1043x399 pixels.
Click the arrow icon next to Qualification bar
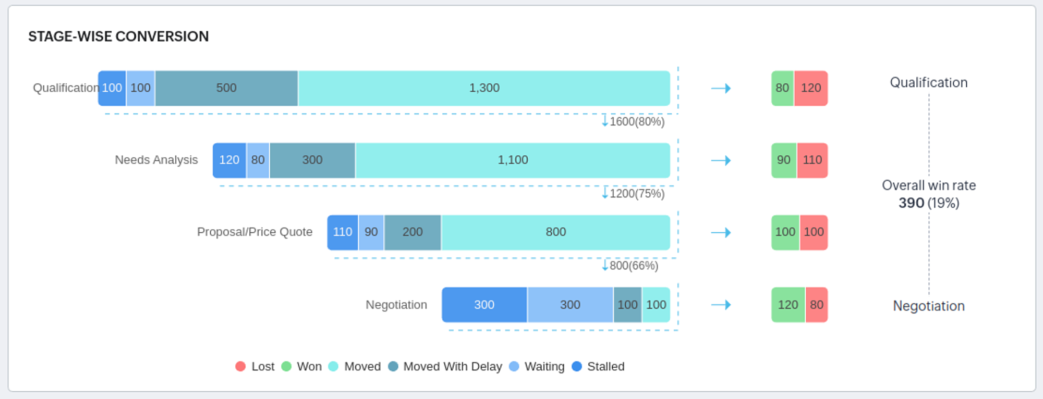coord(721,89)
